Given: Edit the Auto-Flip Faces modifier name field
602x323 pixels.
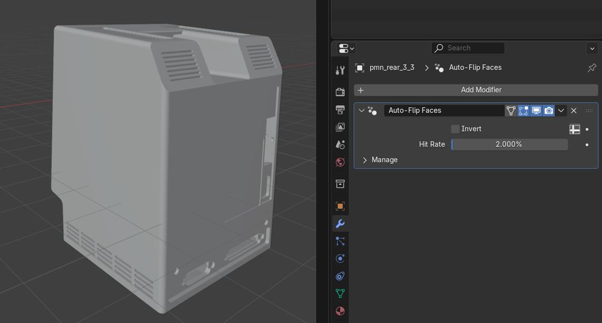Looking at the screenshot, I should 444,111.
